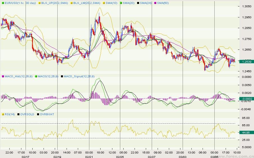Select the SMA(50) indicator label
This screenshot has width=254, height=158.
pos(163,3)
